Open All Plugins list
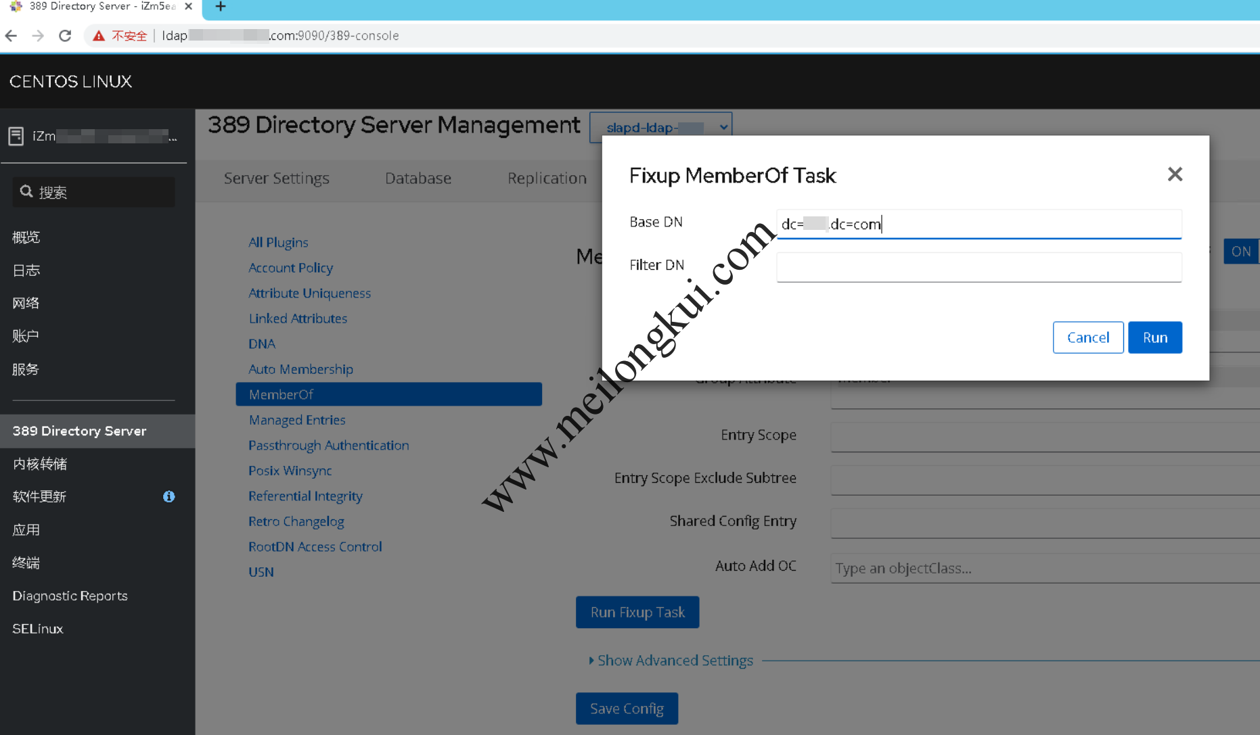 (278, 242)
